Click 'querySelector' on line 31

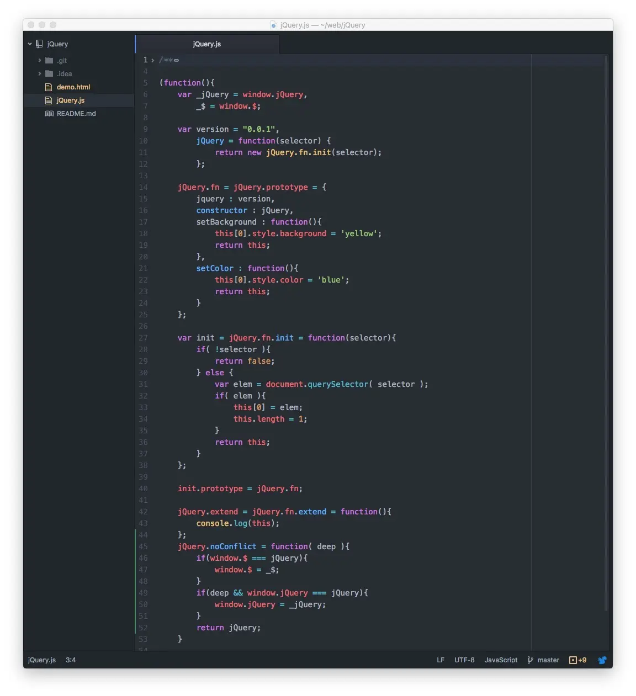click(x=338, y=385)
